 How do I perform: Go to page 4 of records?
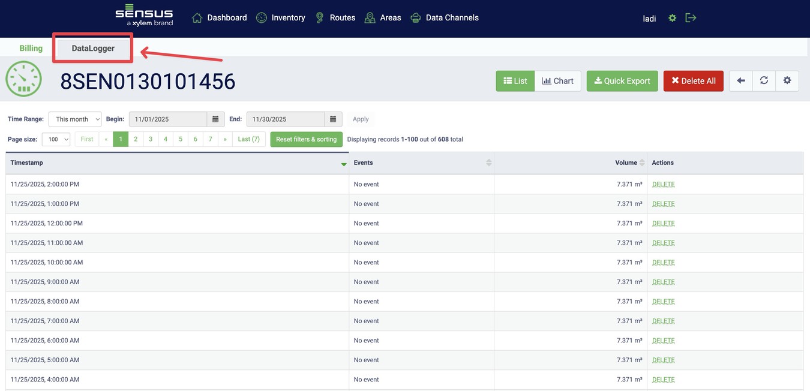tap(166, 139)
